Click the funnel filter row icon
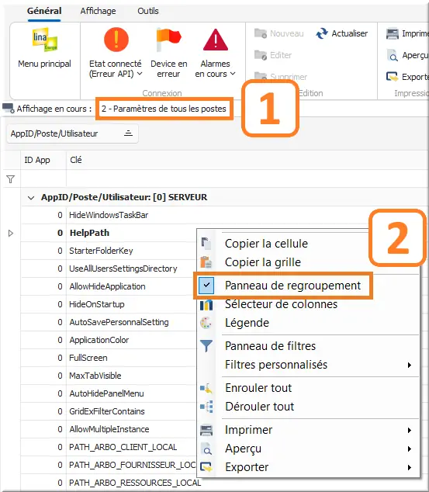Viewport: 429px width, 492px height. point(10,179)
